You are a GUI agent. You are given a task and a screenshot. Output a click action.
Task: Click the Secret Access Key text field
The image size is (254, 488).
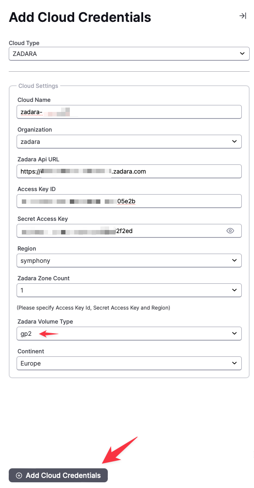(121, 230)
